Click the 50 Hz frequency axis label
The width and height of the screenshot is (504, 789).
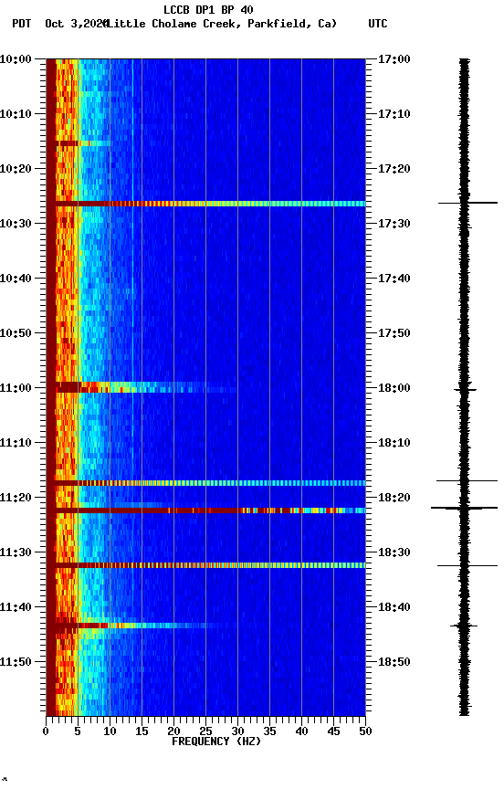365,731
